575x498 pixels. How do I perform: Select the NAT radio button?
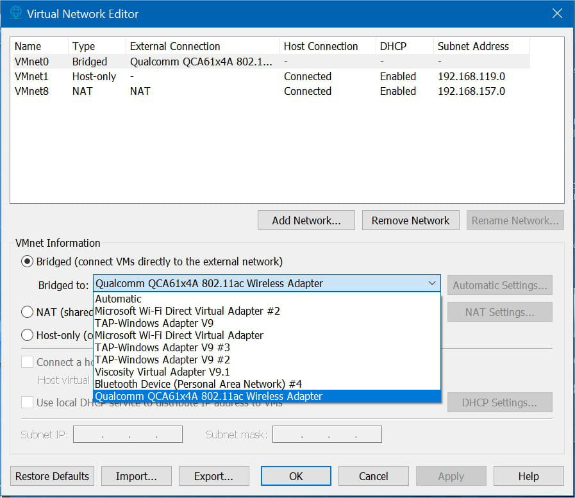pyautogui.click(x=28, y=312)
